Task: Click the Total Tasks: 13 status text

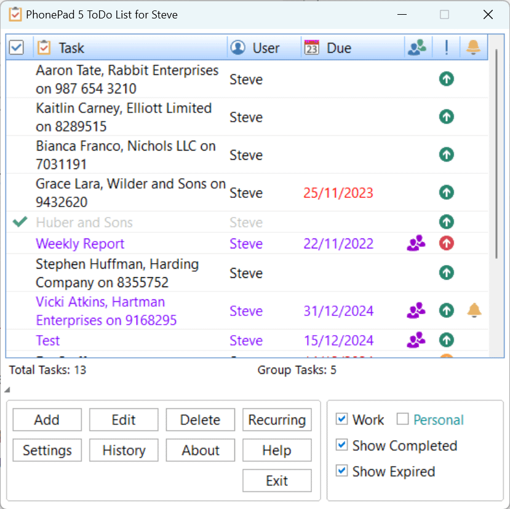Action: tap(47, 369)
